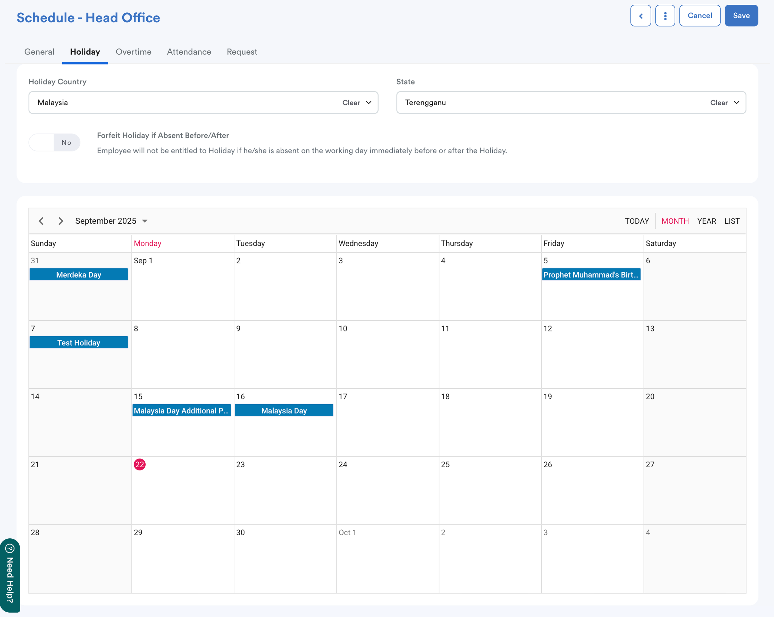The height and width of the screenshot is (617, 774).
Task: Toggle Forfeit Holiday if Absent switch
Action: tap(55, 143)
